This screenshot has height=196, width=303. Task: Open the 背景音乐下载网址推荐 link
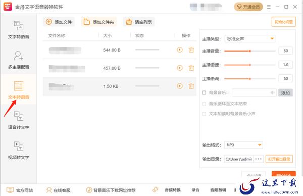[111, 190]
